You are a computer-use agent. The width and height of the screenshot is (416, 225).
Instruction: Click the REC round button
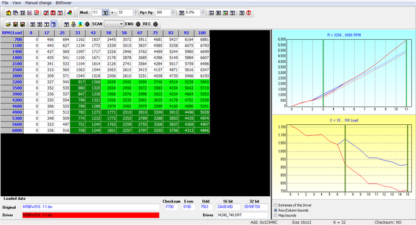click(155, 24)
